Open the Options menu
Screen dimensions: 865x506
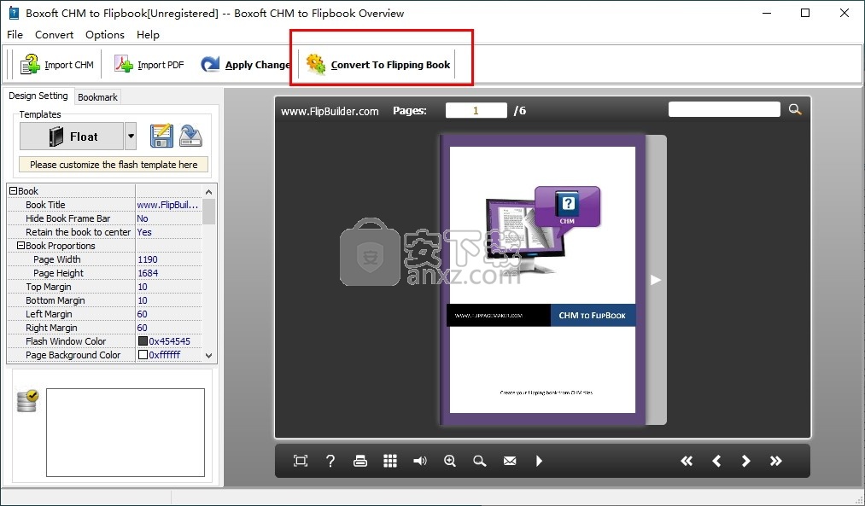tap(105, 35)
